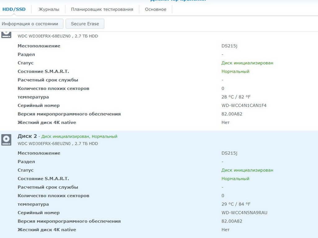Click Диск 2 S.M.A.R.T. value Нормальный

pos(235,178)
